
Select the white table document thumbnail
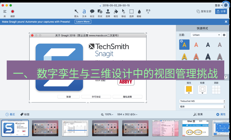click(75, 128)
